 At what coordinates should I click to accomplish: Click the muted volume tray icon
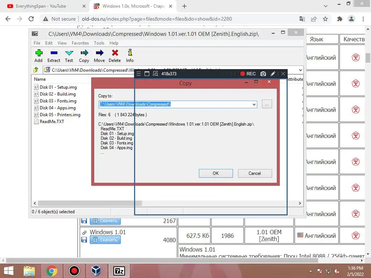tap(337, 271)
